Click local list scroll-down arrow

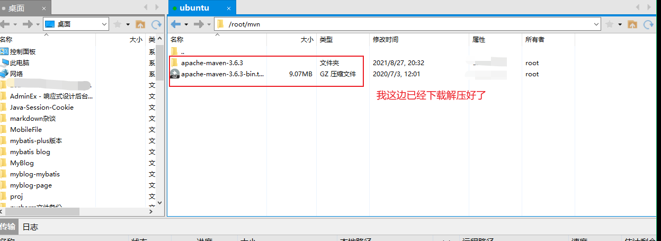point(160,203)
